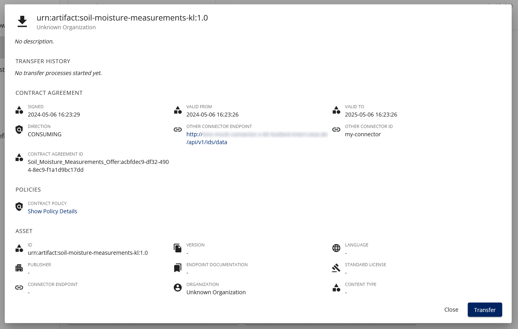
Task: Click the No transfer processes started text
Action: pyautogui.click(x=58, y=73)
